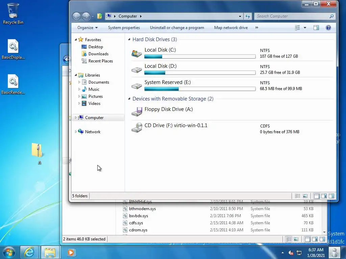
Task: Select the BasicRende... file on desktop
Action: click(x=13, y=84)
